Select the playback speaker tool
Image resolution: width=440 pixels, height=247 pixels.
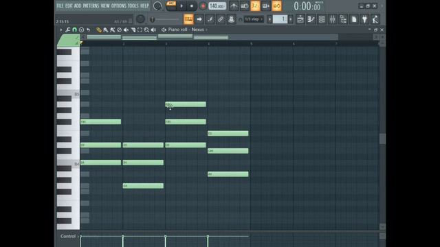[153, 30]
